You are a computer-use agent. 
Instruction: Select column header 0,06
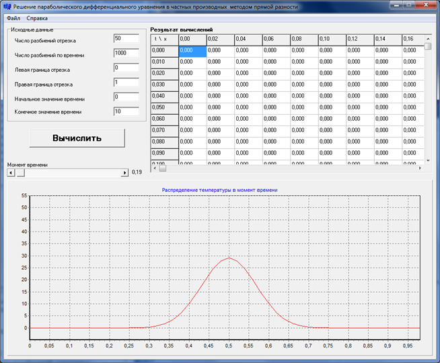pos(276,40)
